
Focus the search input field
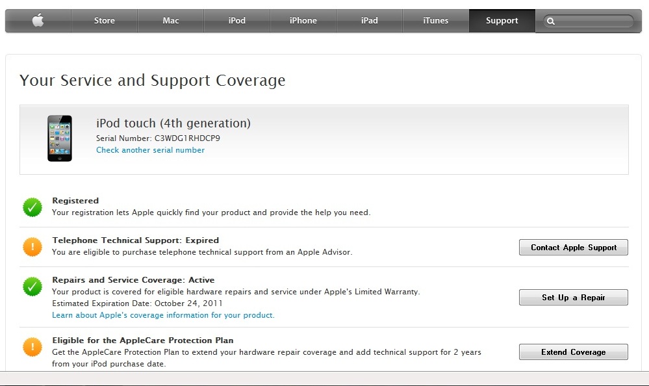click(592, 21)
